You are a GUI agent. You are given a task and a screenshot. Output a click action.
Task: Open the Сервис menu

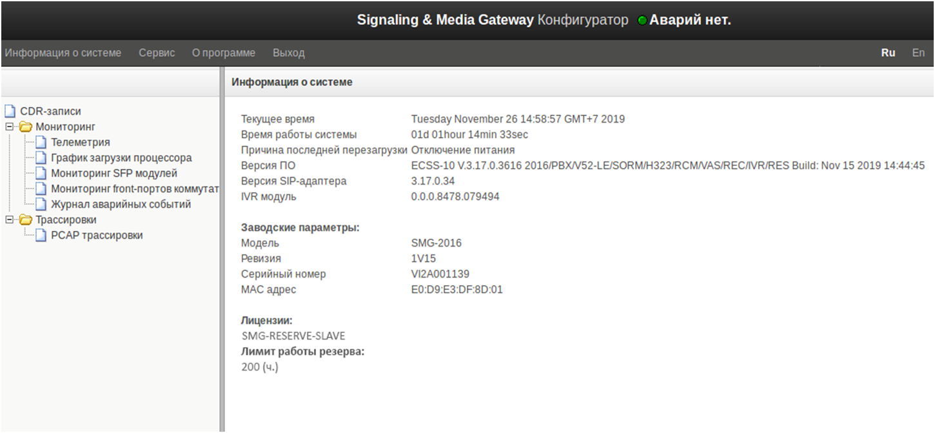157,53
